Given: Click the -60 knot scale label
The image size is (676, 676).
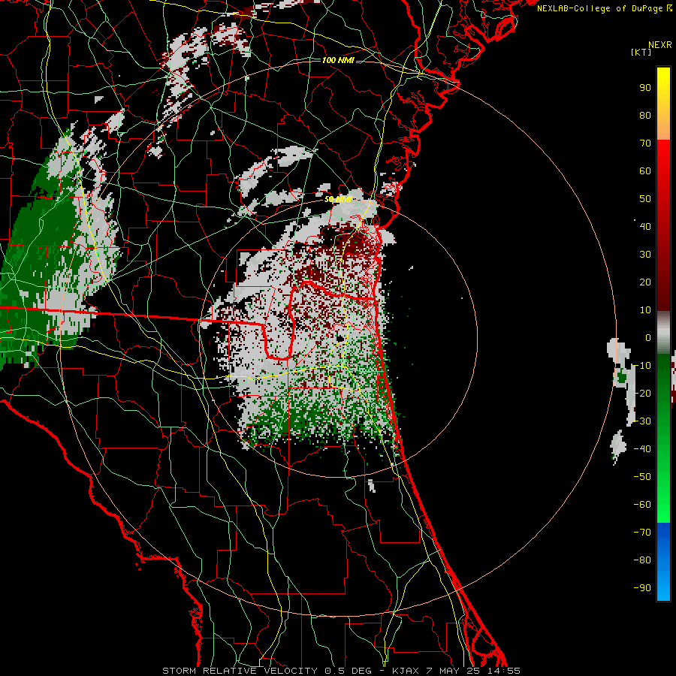Looking at the screenshot, I should pyautogui.click(x=642, y=505).
